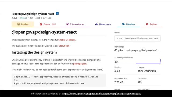
Task: Open the Chakra UI library link
Action: coord(67,40)
